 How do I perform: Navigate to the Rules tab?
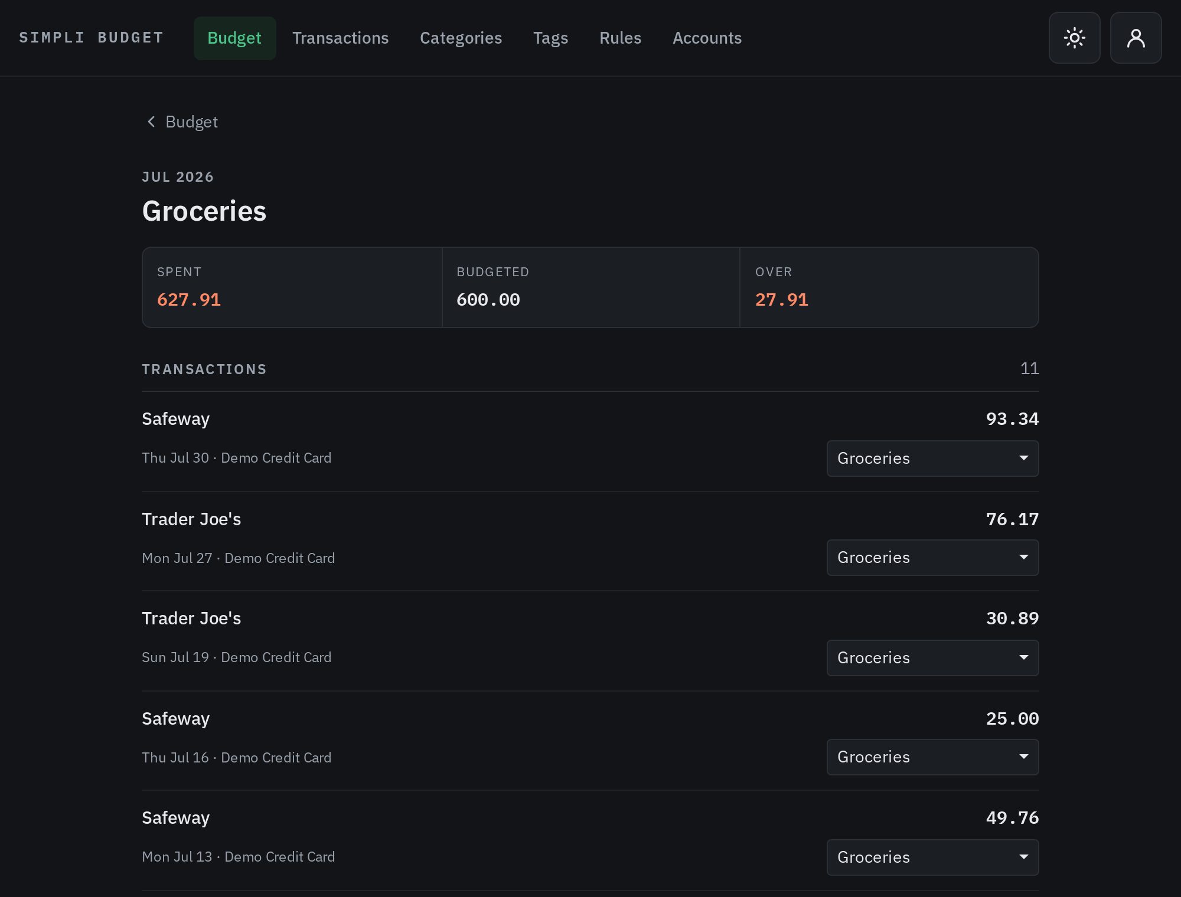pos(620,38)
